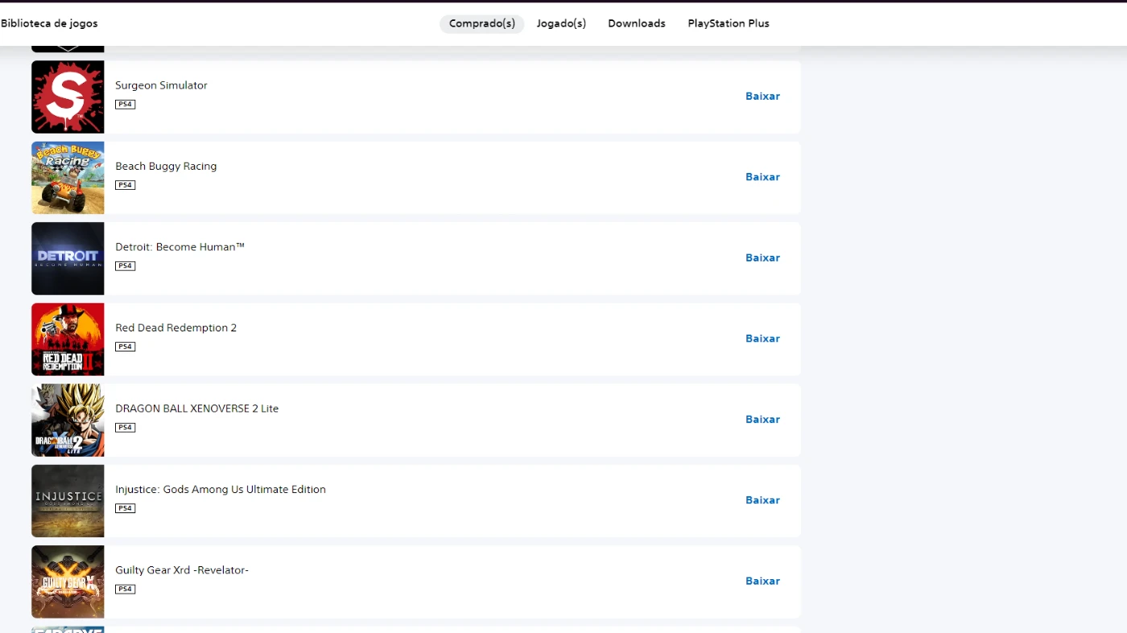Click the Injustice: Gods Among Us Ultimate Edition title

click(x=221, y=490)
